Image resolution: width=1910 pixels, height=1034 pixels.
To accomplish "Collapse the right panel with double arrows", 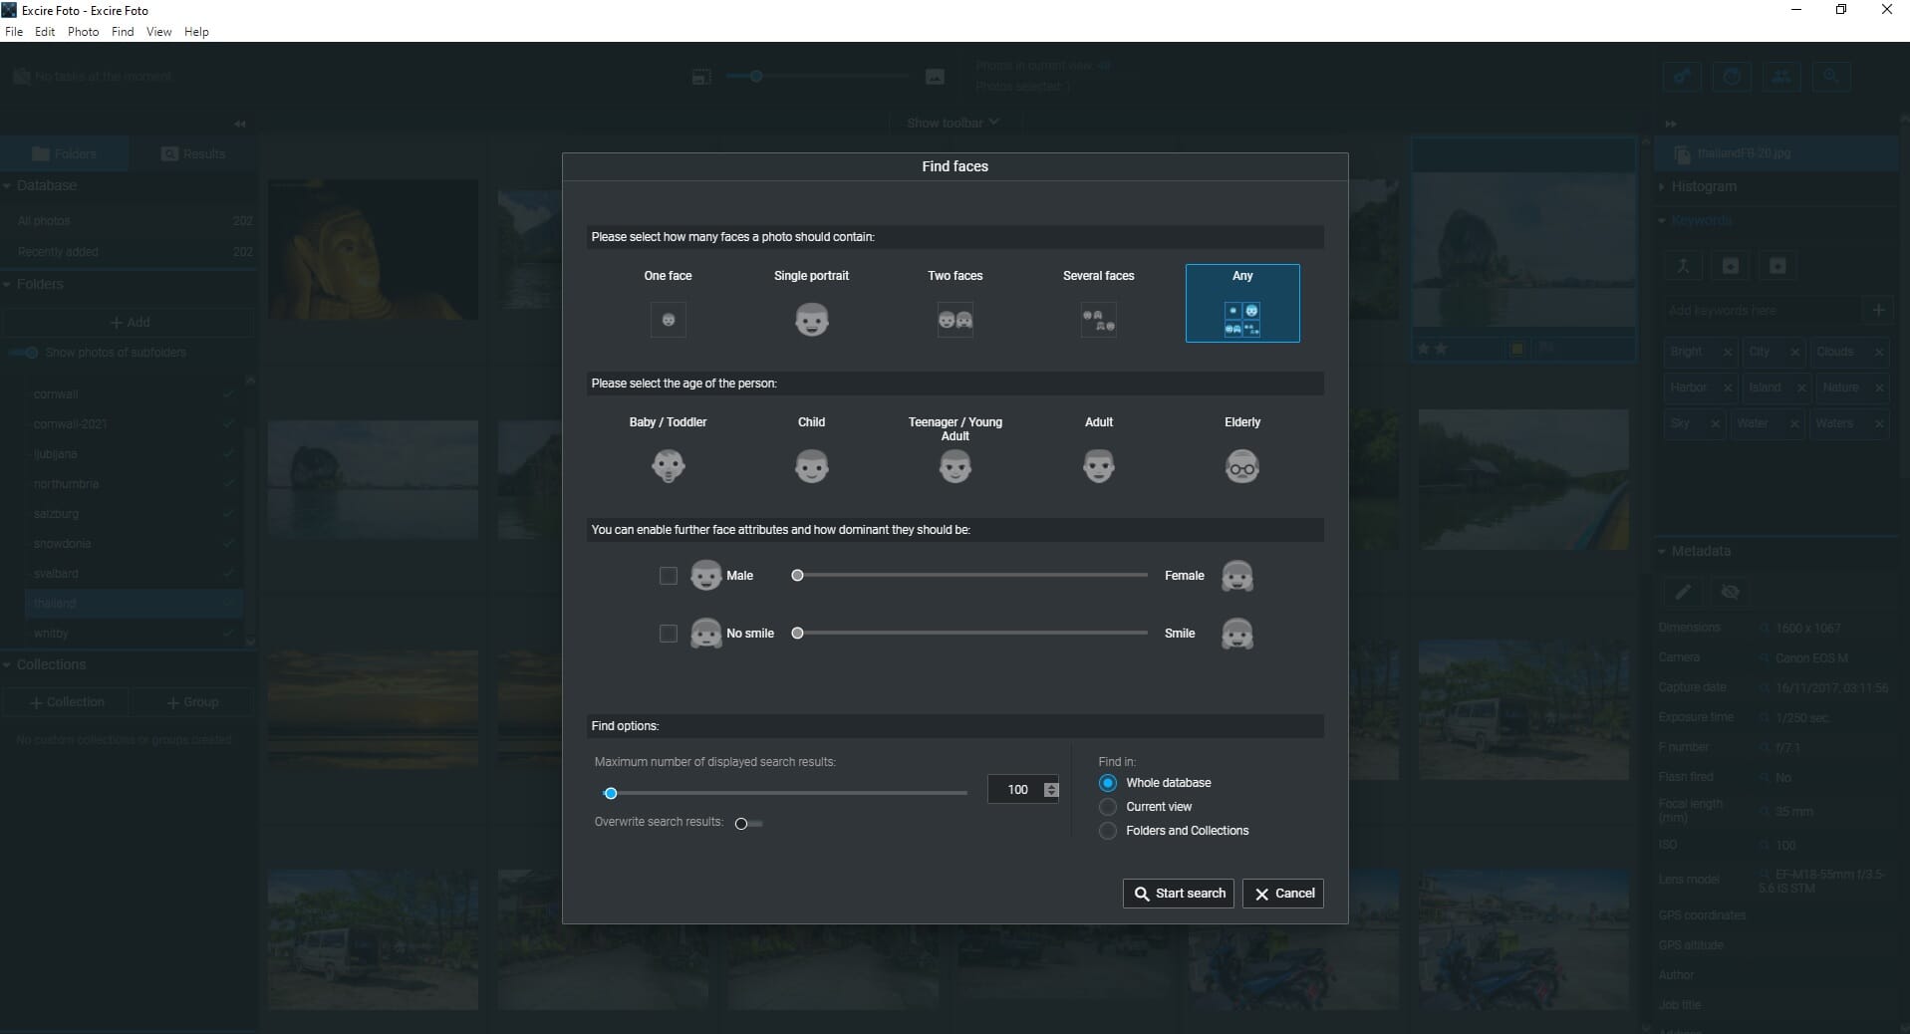I will [x=1671, y=124].
